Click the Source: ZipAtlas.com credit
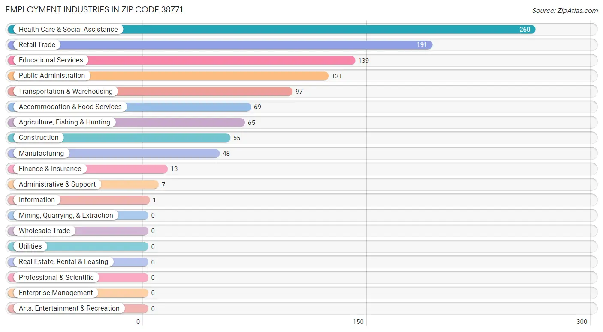The image size is (603, 332). pos(565,11)
